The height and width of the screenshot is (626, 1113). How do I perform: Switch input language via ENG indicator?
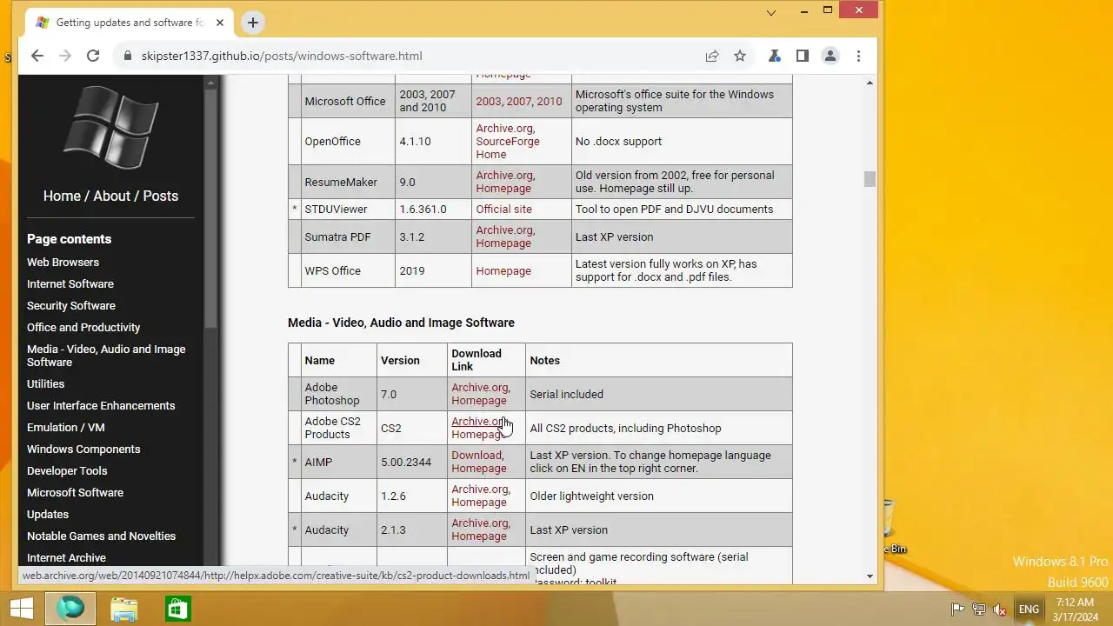tap(1029, 609)
